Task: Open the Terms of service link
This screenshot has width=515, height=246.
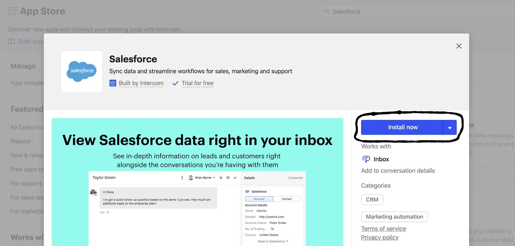Action: click(383, 229)
